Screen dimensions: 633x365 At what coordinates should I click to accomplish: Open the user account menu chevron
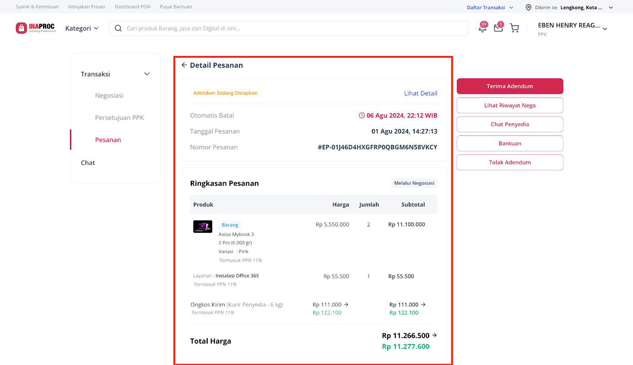(x=605, y=29)
